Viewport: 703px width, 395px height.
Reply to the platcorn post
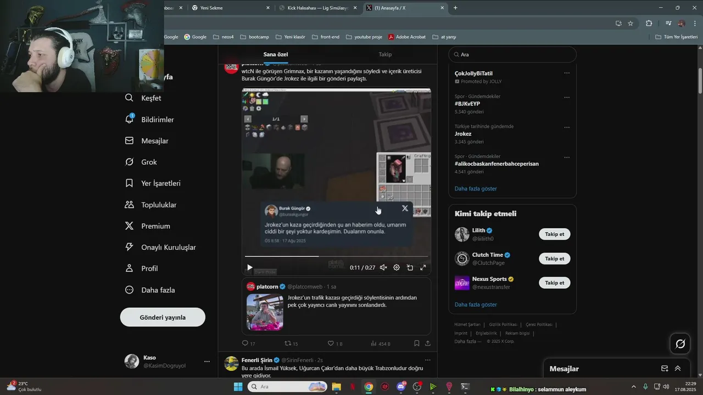point(248,343)
